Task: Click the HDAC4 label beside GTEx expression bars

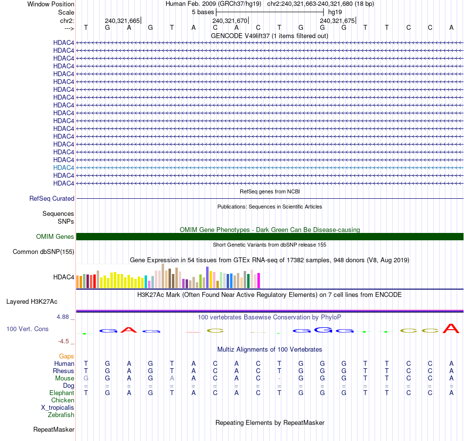Action: coord(63,277)
